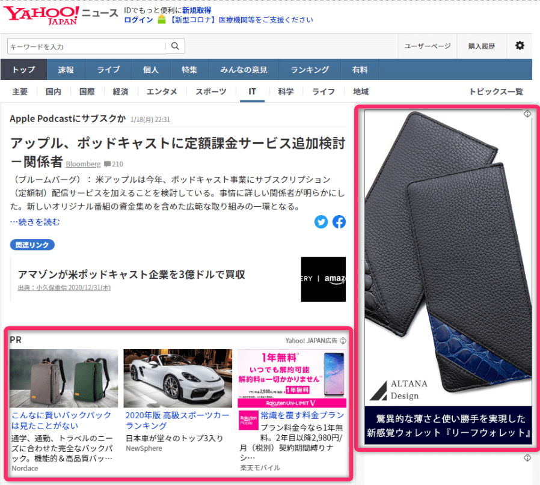
Task: Click the Bloomberg source link
Action: (83, 164)
